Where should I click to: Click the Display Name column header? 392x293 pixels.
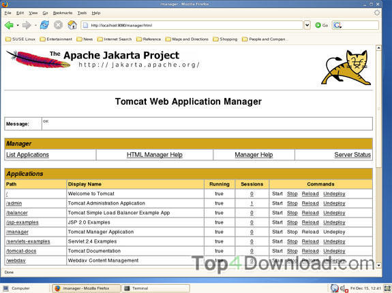[x=135, y=184]
